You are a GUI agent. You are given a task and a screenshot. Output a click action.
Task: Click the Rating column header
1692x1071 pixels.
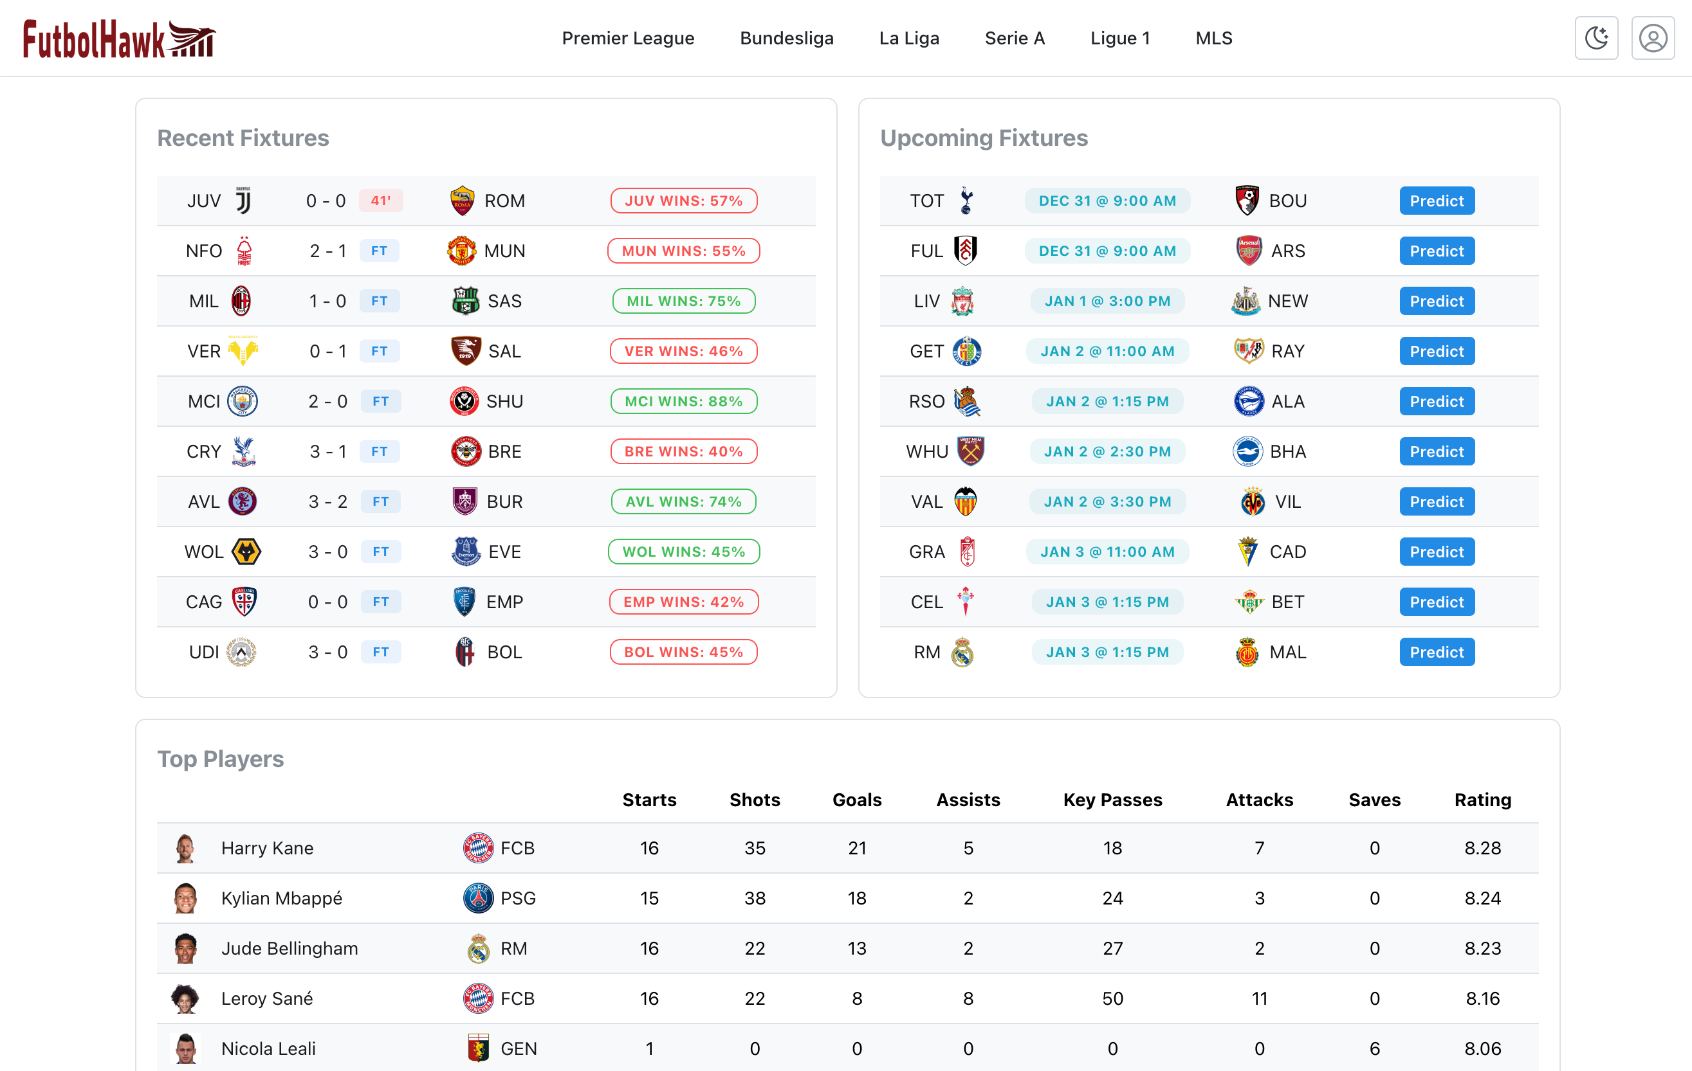(x=1482, y=800)
